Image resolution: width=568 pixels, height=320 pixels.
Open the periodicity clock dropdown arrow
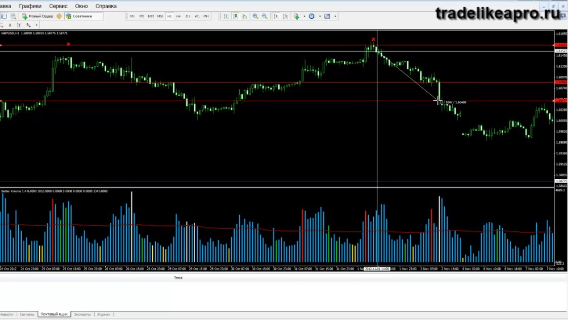pyautogui.click(x=320, y=16)
